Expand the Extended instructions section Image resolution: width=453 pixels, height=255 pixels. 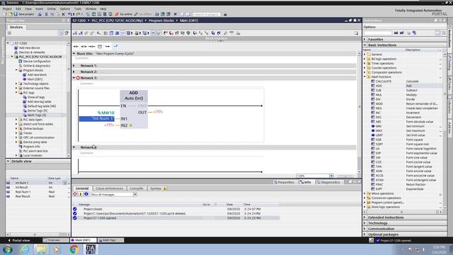click(x=365, y=217)
